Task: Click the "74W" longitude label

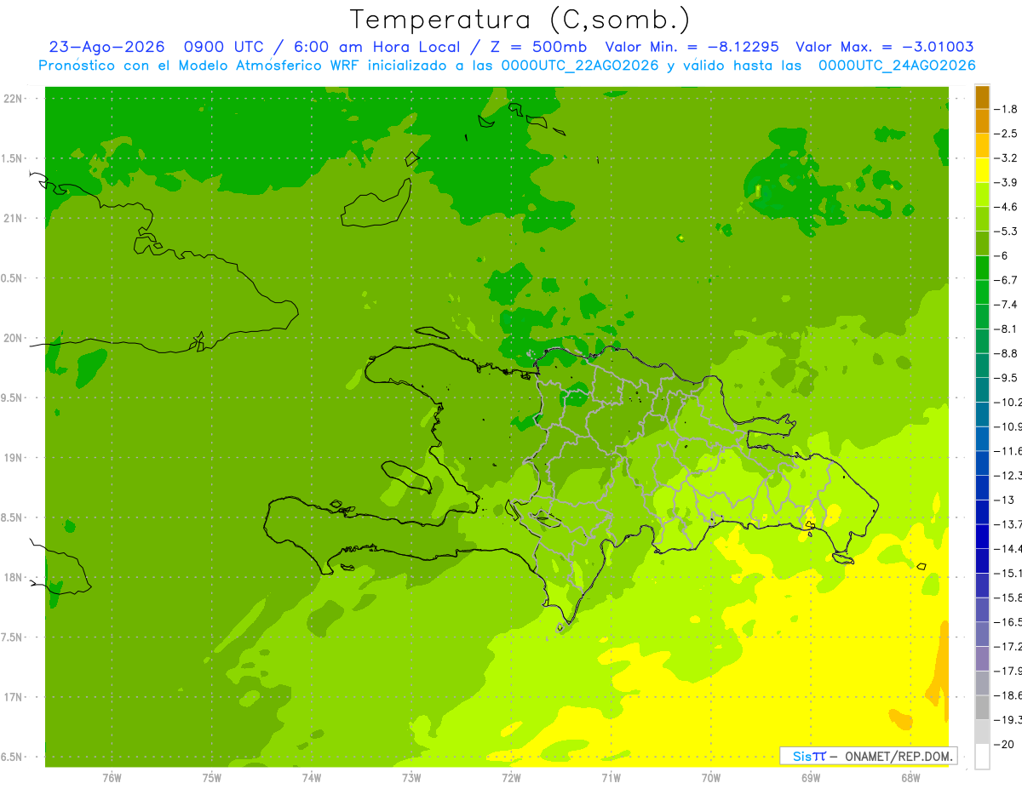Action: point(312,778)
